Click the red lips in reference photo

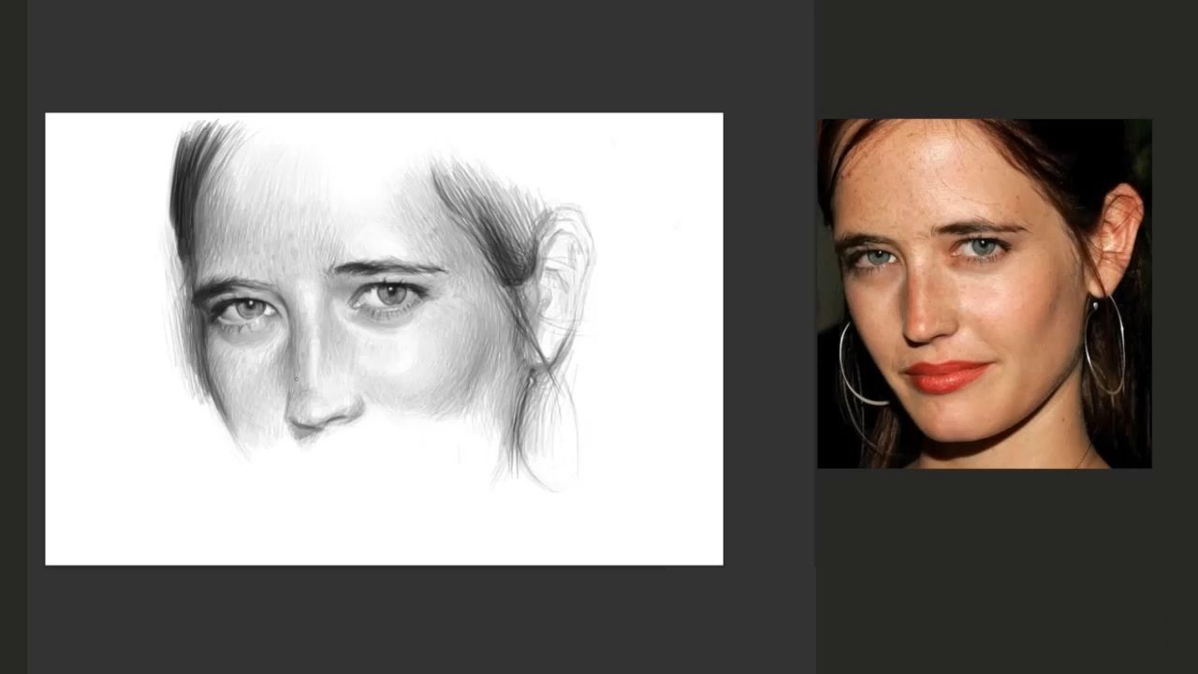pyautogui.click(x=945, y=375)
